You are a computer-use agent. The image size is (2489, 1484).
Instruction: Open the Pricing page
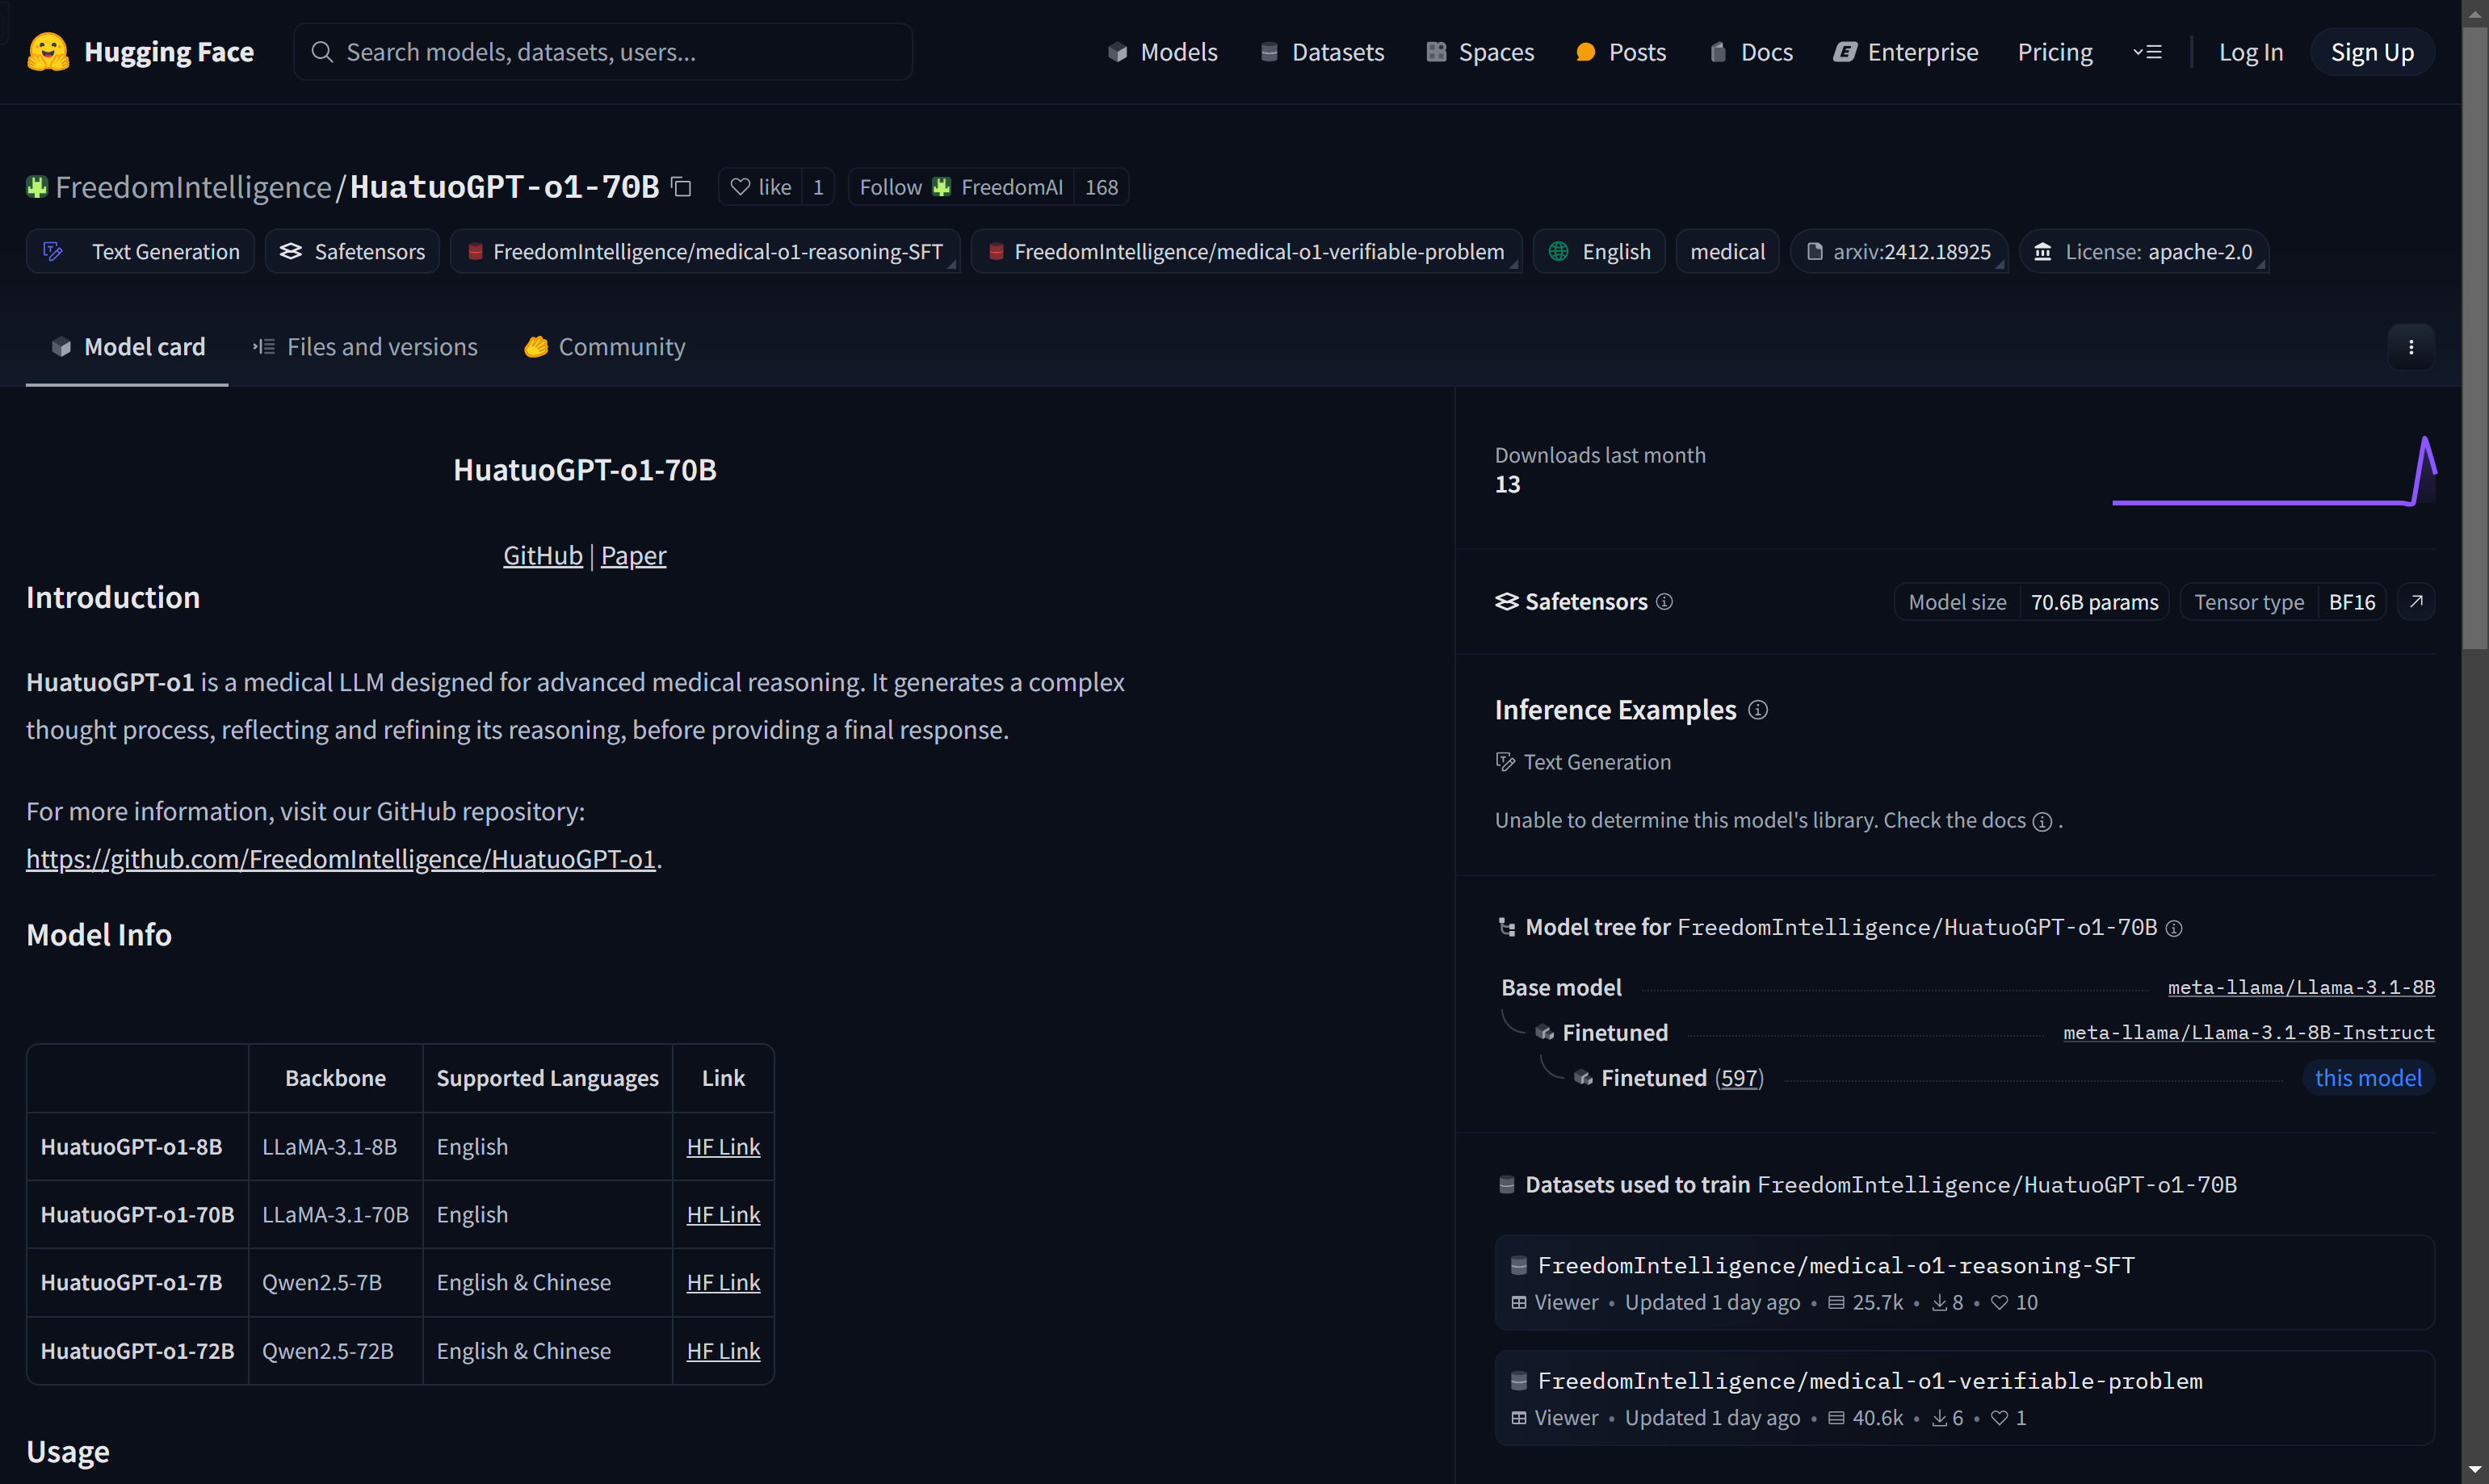[x=2055, y=52]
